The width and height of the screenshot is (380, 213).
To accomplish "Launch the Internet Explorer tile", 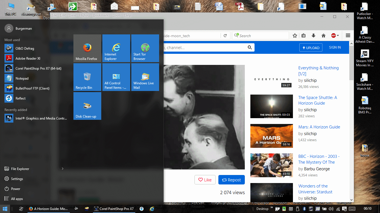I will tap(116, 48).
